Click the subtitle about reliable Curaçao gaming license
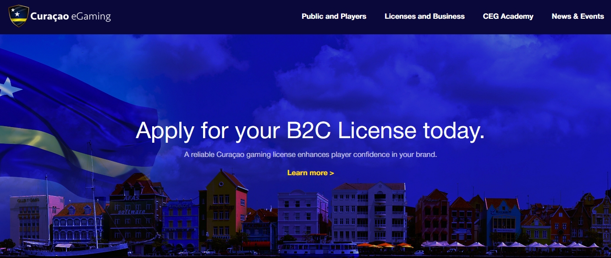611x258 pixels. [x=310, y=155]
